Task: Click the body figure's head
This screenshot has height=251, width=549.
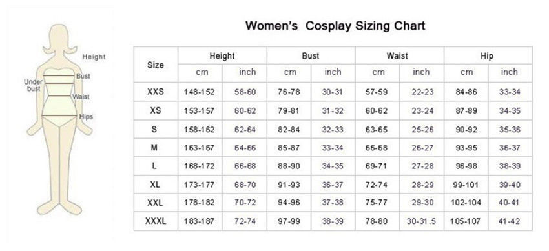Action: [x=60, y=39]
